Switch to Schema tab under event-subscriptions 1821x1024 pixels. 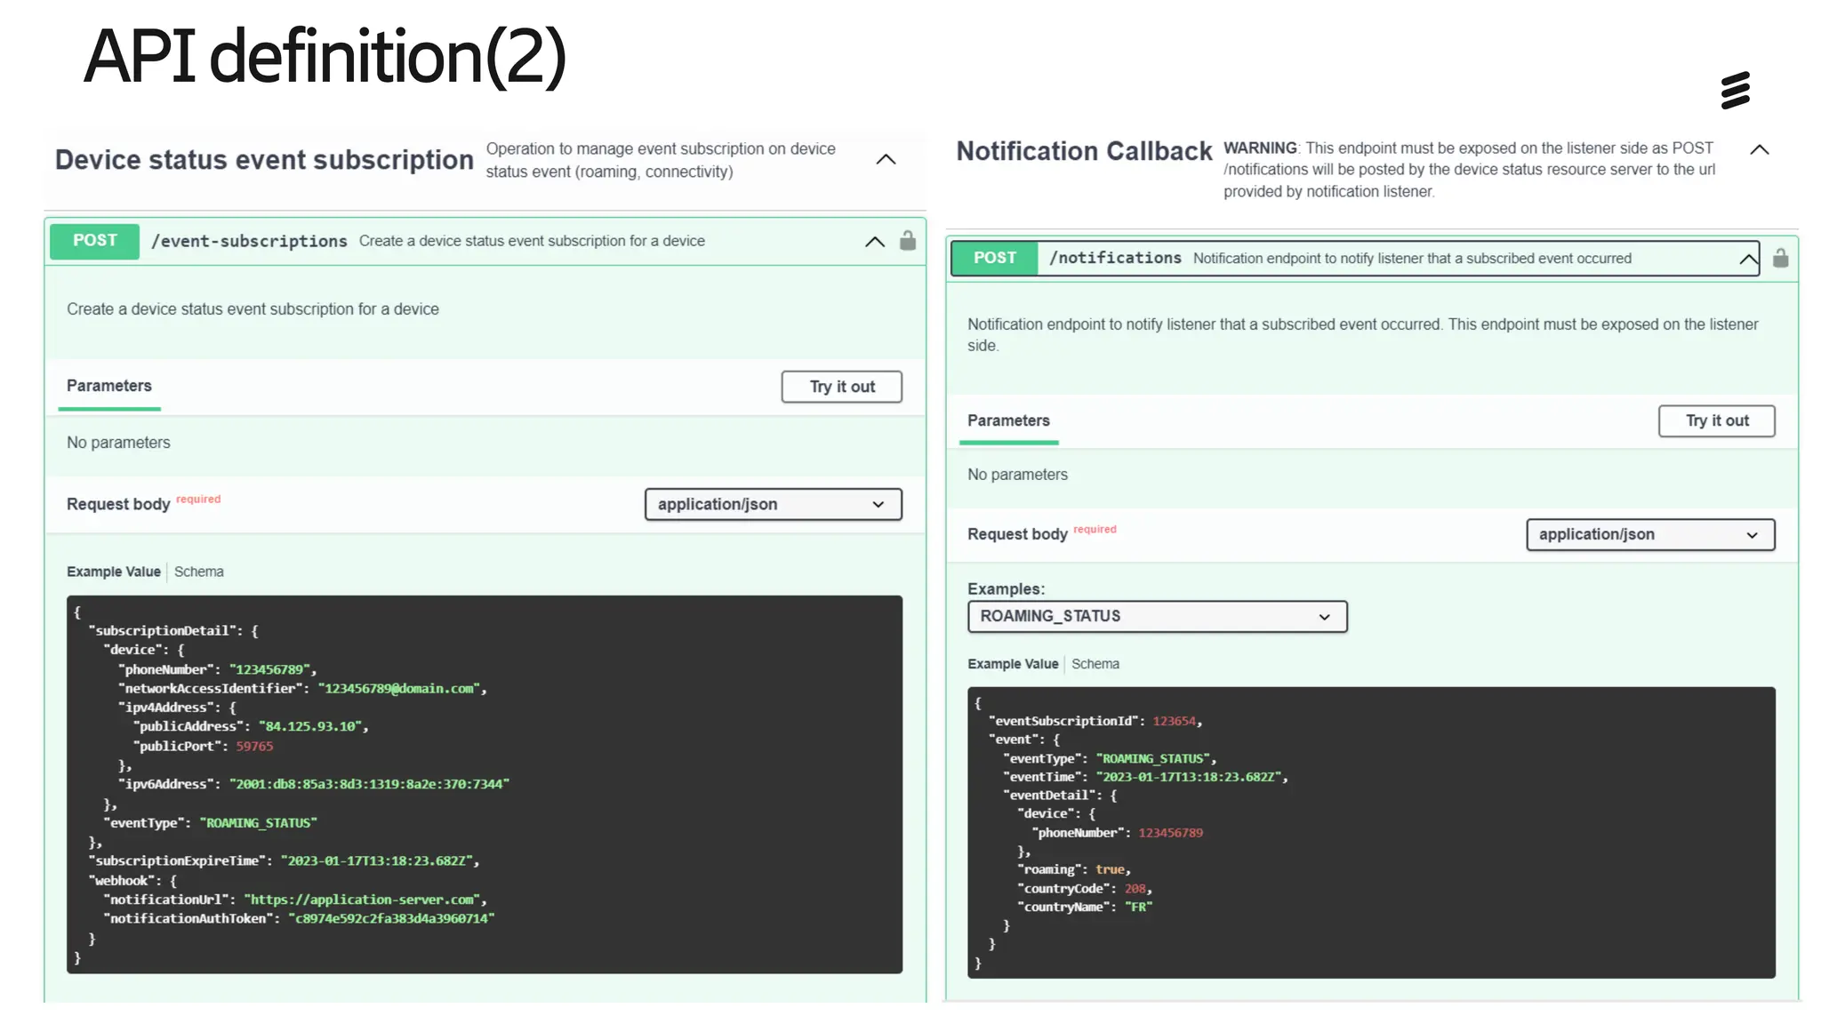click(199, 572)
